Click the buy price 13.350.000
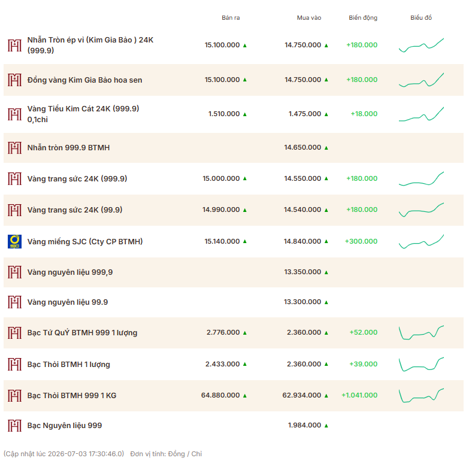Viewport: 466px width, 464px height. (302, 272)
